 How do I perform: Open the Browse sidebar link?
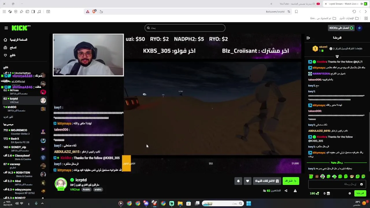point(10,48)
